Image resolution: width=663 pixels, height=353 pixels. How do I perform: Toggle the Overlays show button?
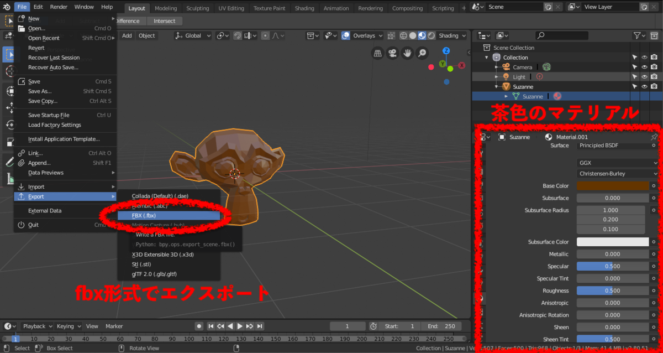[346, 35]
